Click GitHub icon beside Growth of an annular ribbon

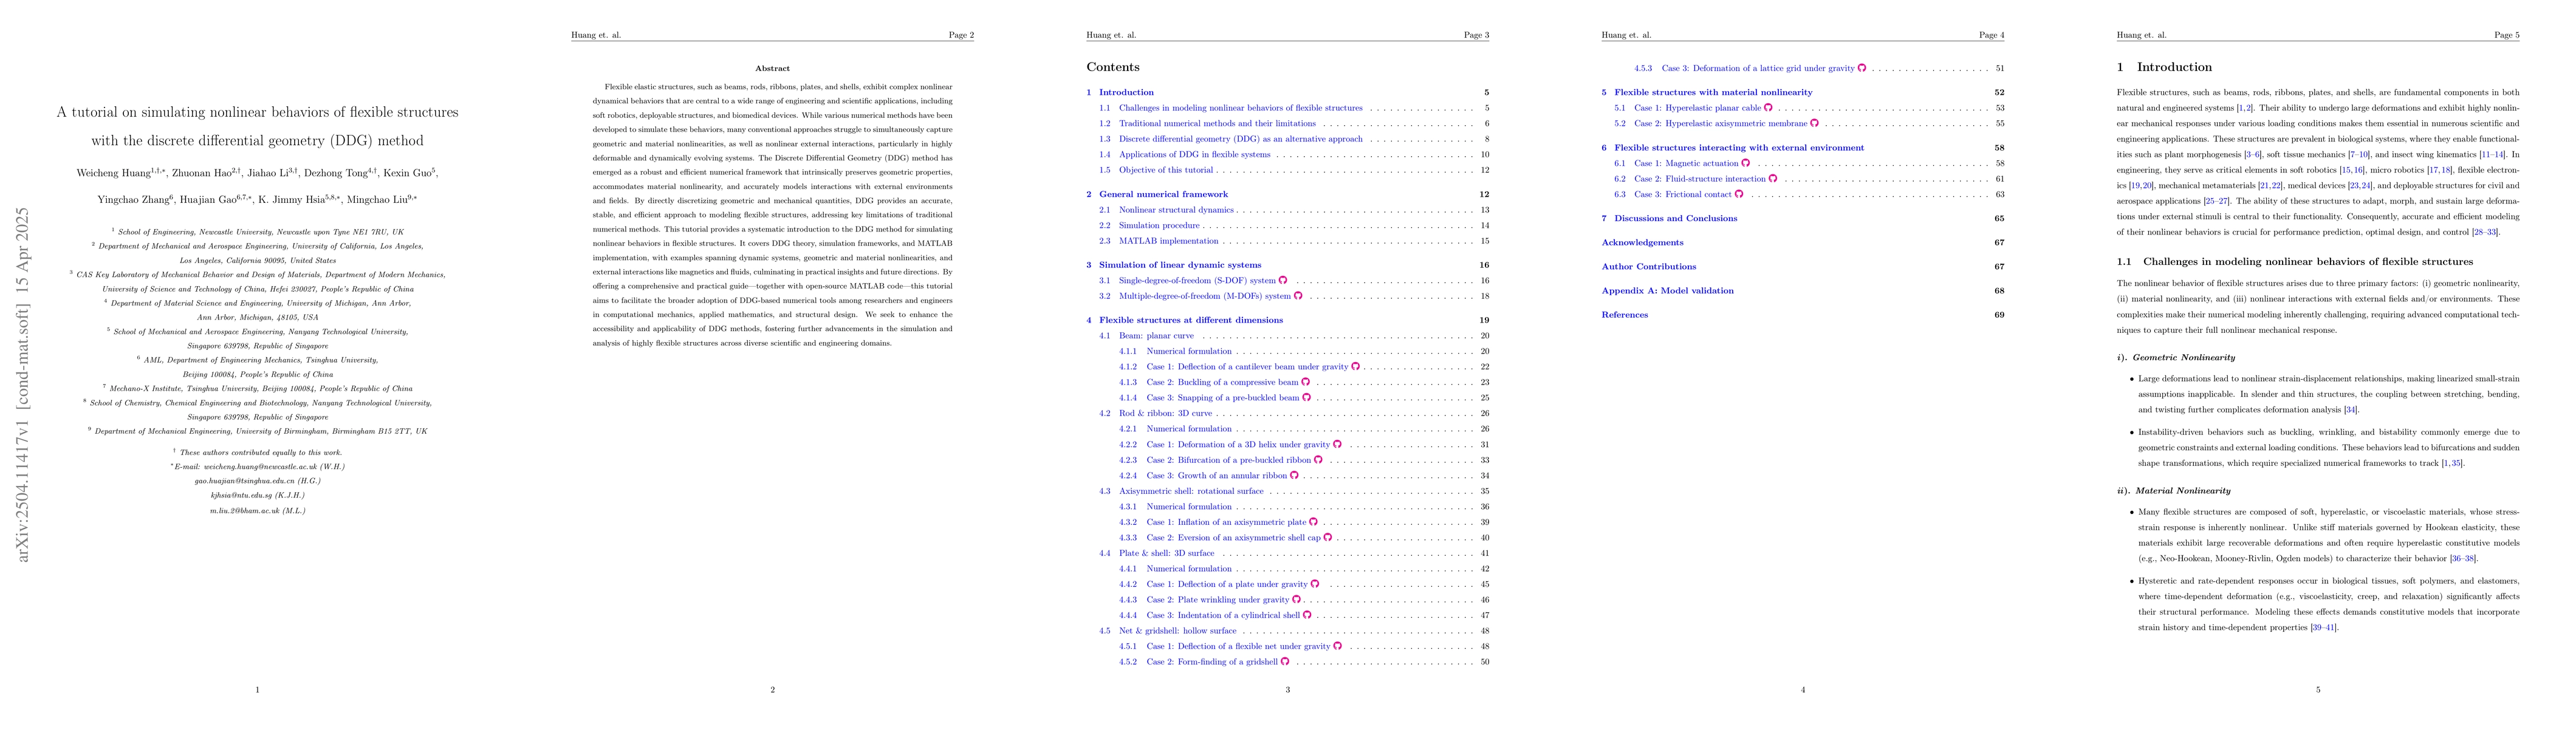(x=1295, y=475)
